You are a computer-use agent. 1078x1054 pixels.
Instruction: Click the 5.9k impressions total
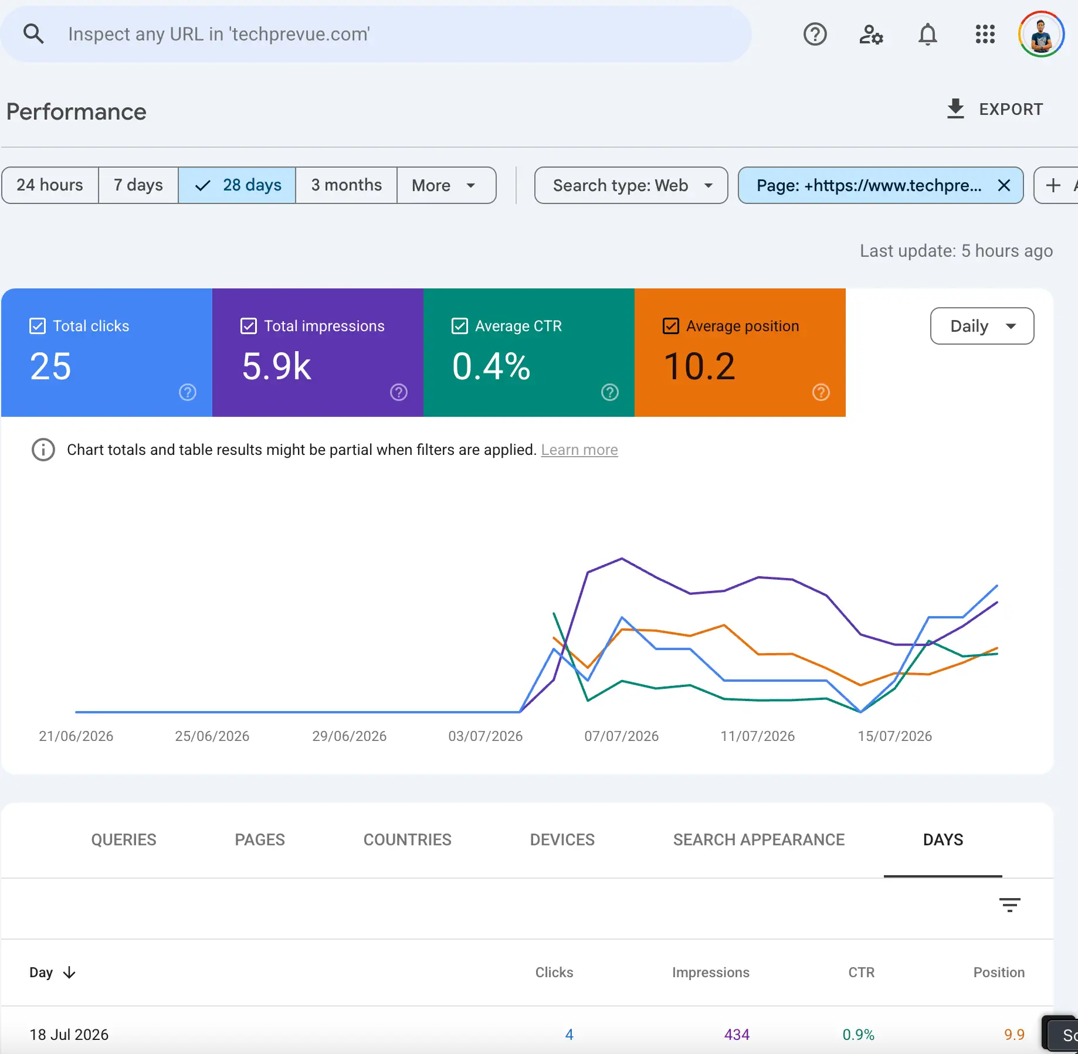[276, 366]
